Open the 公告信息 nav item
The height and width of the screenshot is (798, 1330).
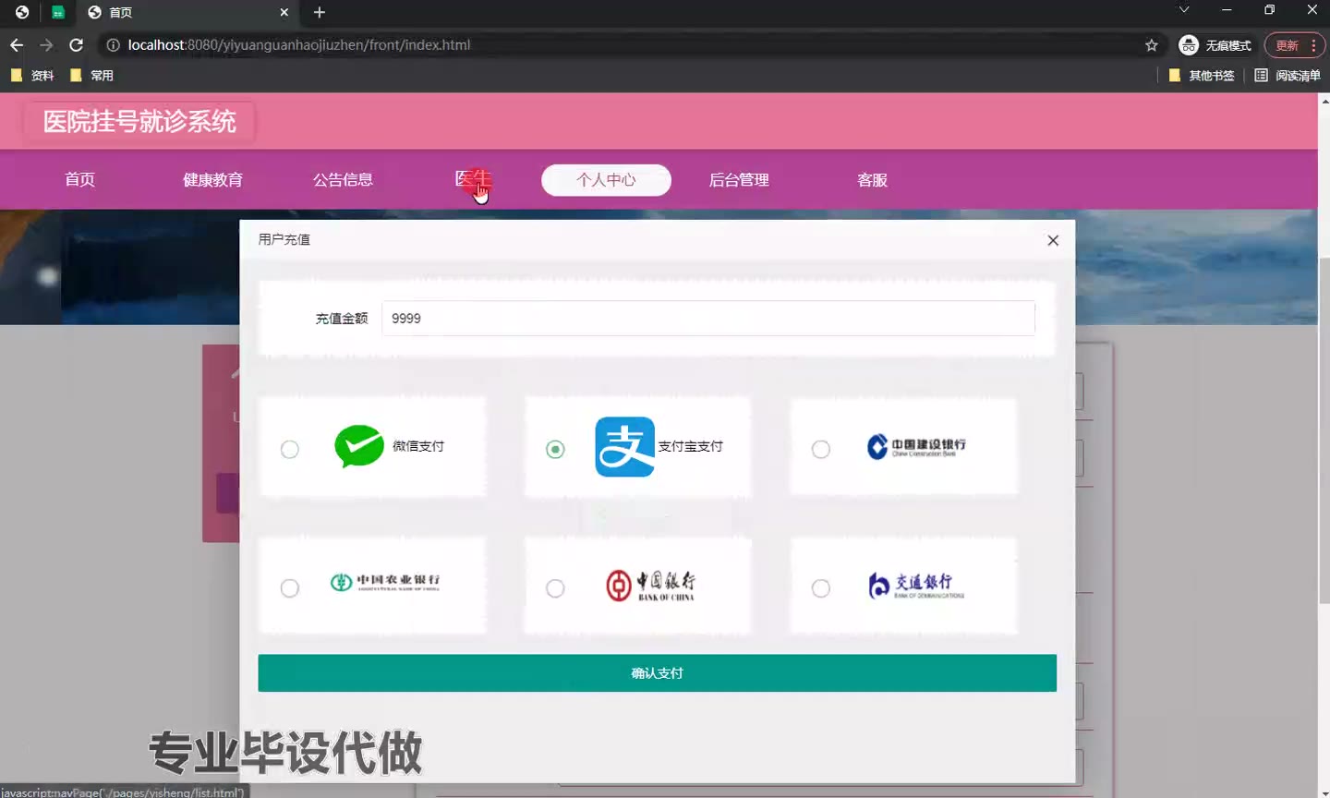(x=343, y=180)
